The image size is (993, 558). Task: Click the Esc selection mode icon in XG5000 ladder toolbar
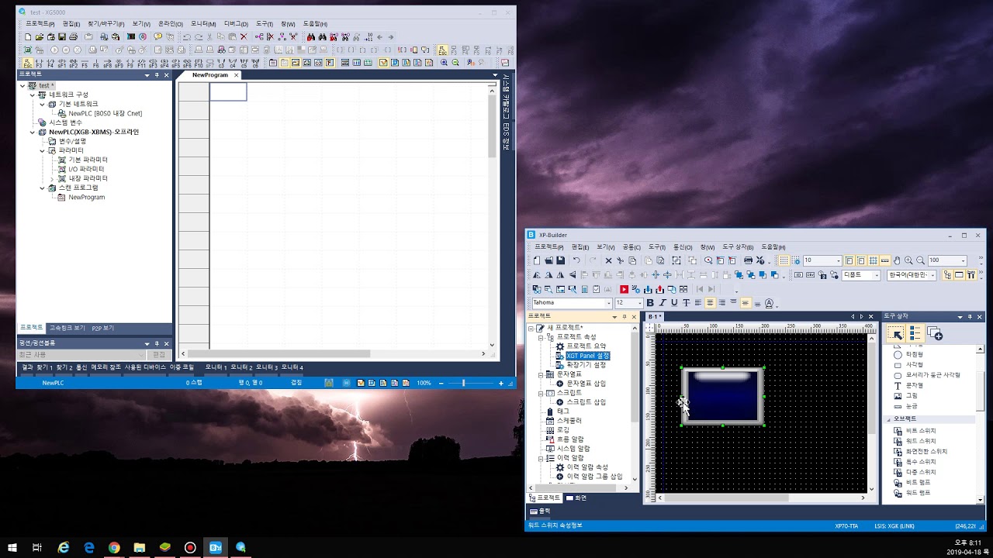28,63
